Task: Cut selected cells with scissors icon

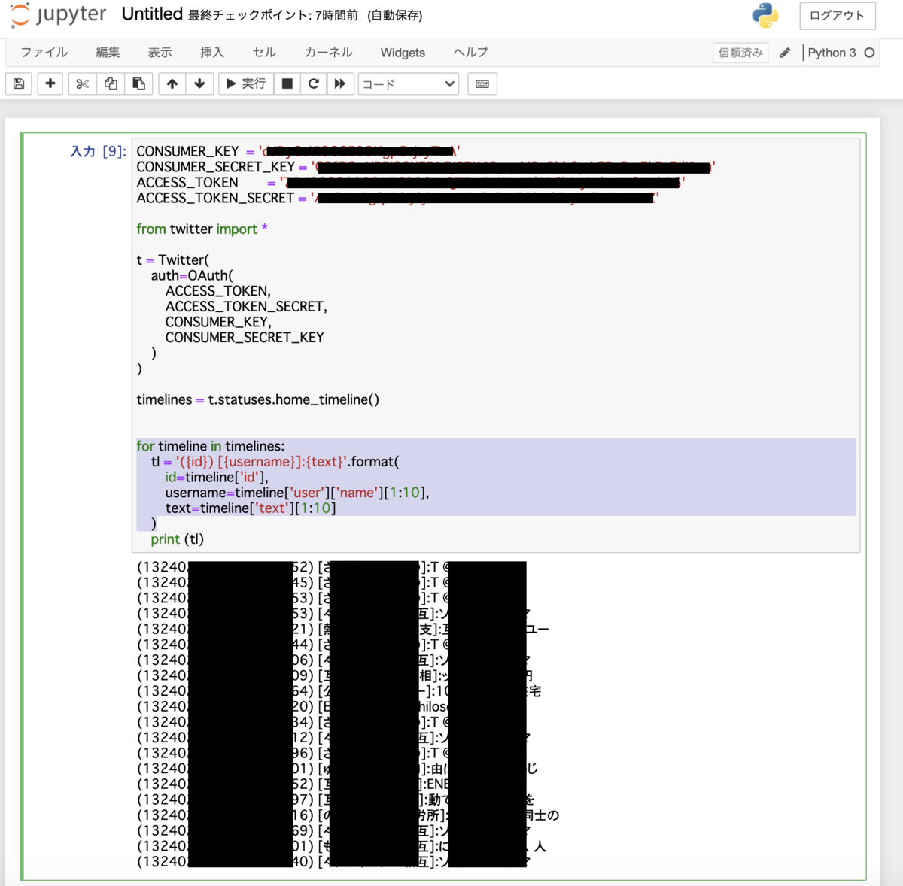Action: (x=82, y=83)
